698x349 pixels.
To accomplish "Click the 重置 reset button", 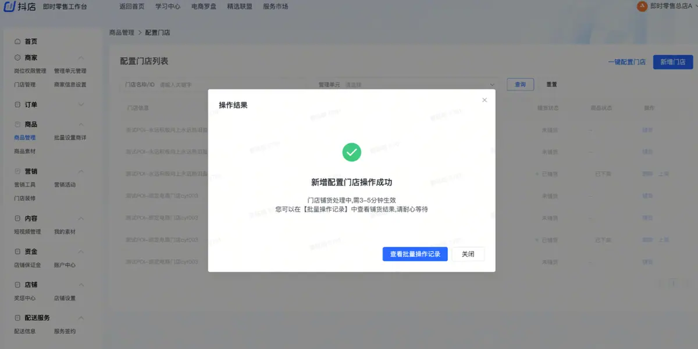I will 551,84.
